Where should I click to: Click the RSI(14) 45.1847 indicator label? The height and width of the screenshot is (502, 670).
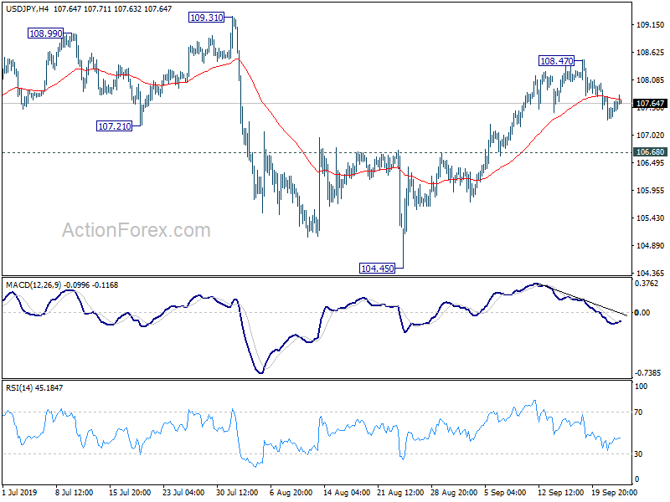pyautogui.click(x=34, y=387)
